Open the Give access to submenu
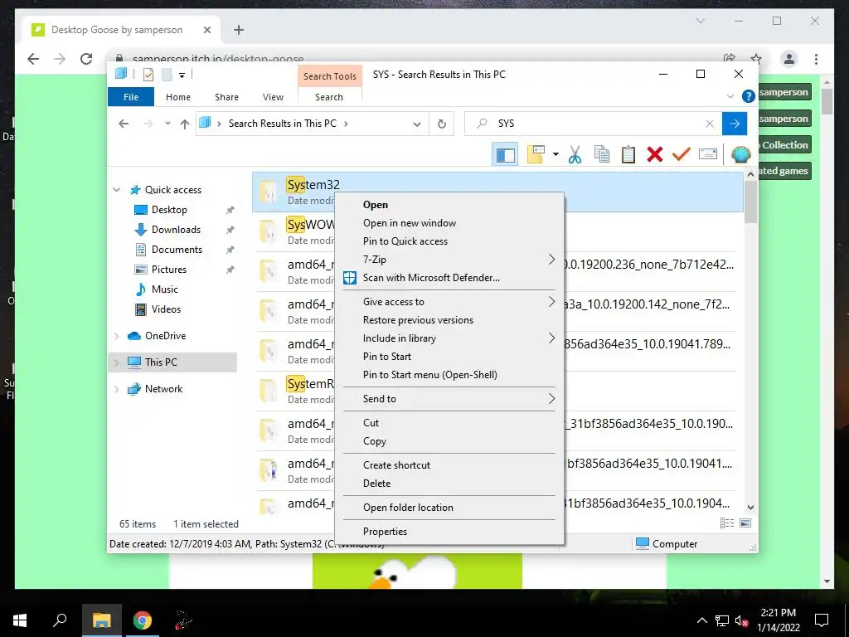849x637 pixels. pyautogui.click(x=449, y=302)
